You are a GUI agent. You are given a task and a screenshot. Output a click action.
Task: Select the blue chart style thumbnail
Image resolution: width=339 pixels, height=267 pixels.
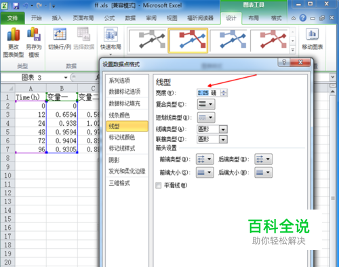click(x=228, y=41)
